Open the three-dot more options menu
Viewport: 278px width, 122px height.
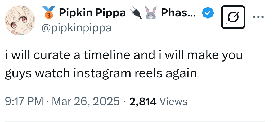click(258, 17)
